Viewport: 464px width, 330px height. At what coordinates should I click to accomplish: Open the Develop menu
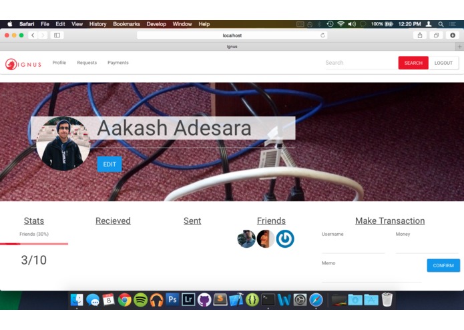[x=156, y=24]
